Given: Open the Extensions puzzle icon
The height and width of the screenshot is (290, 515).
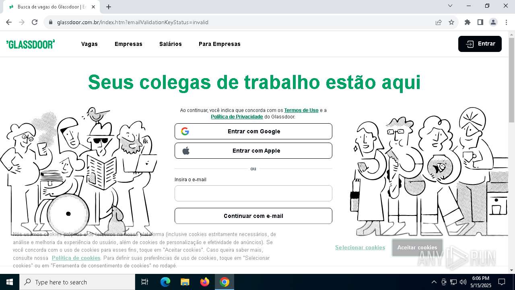Looking at the screenshot, I should coord(468,22).
